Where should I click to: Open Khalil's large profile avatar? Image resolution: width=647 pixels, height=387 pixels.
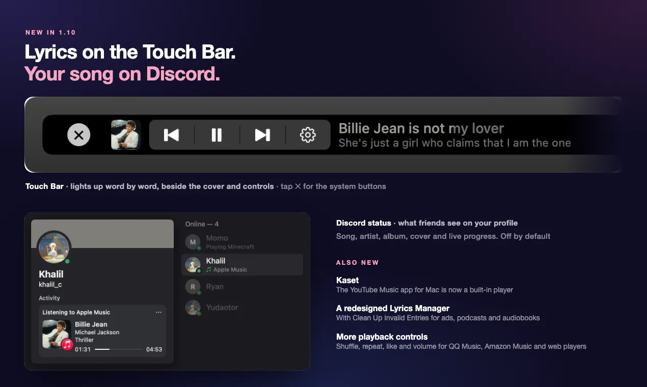coord(54,248)
